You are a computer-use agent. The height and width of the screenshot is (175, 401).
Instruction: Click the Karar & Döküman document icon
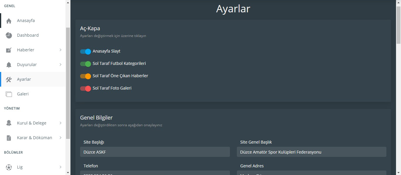coord(9,138)
